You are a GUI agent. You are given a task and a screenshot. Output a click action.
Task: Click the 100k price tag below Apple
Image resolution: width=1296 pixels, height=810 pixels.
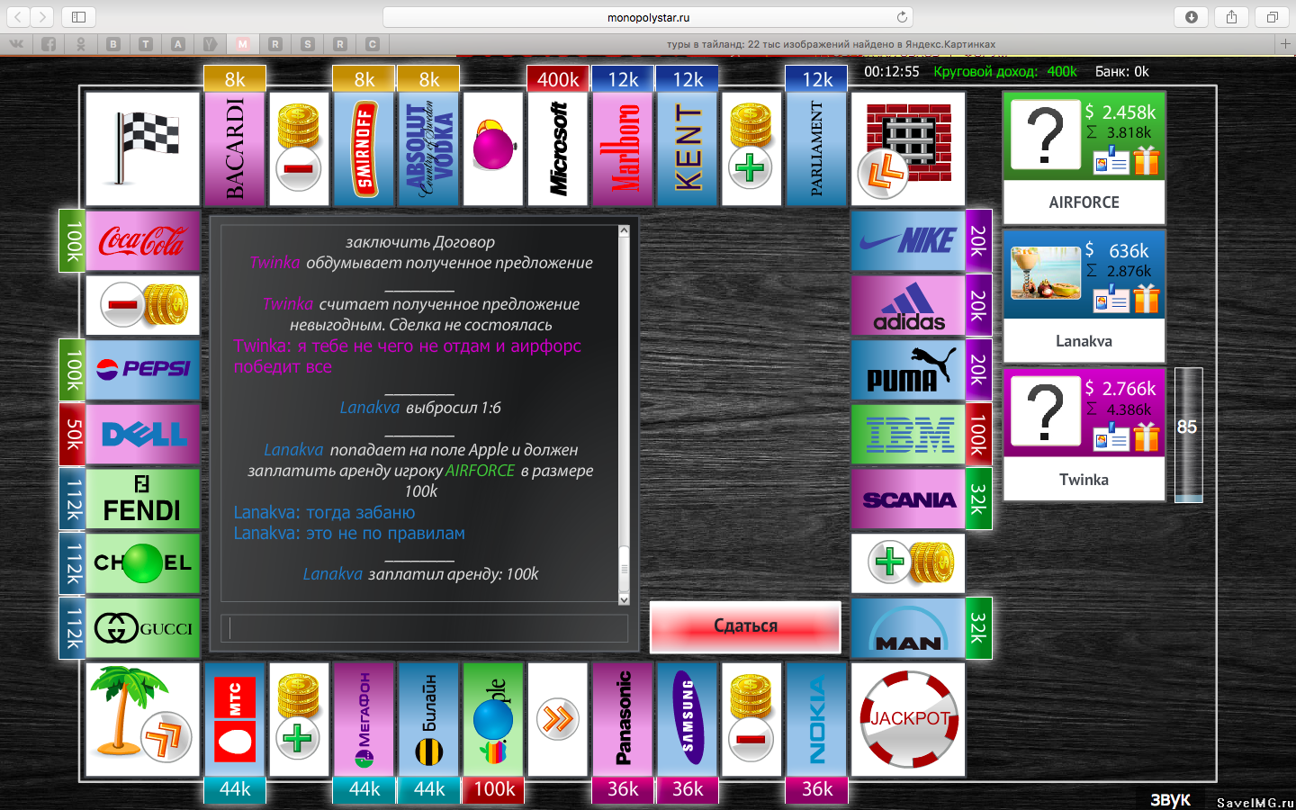click(494, 789)
